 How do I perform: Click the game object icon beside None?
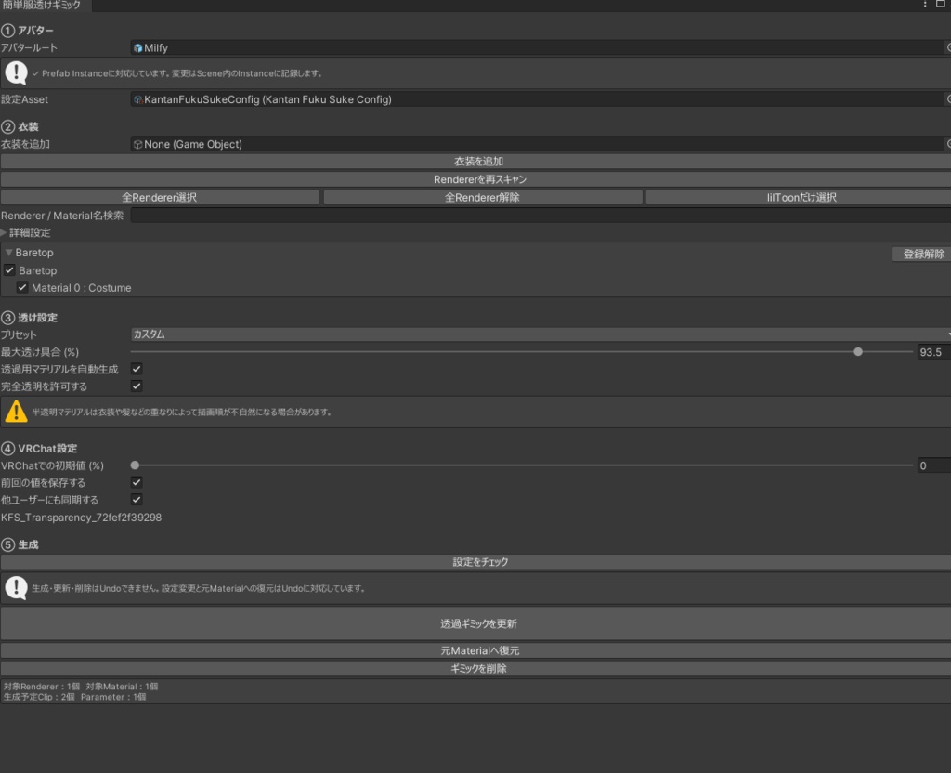(137, 144)
